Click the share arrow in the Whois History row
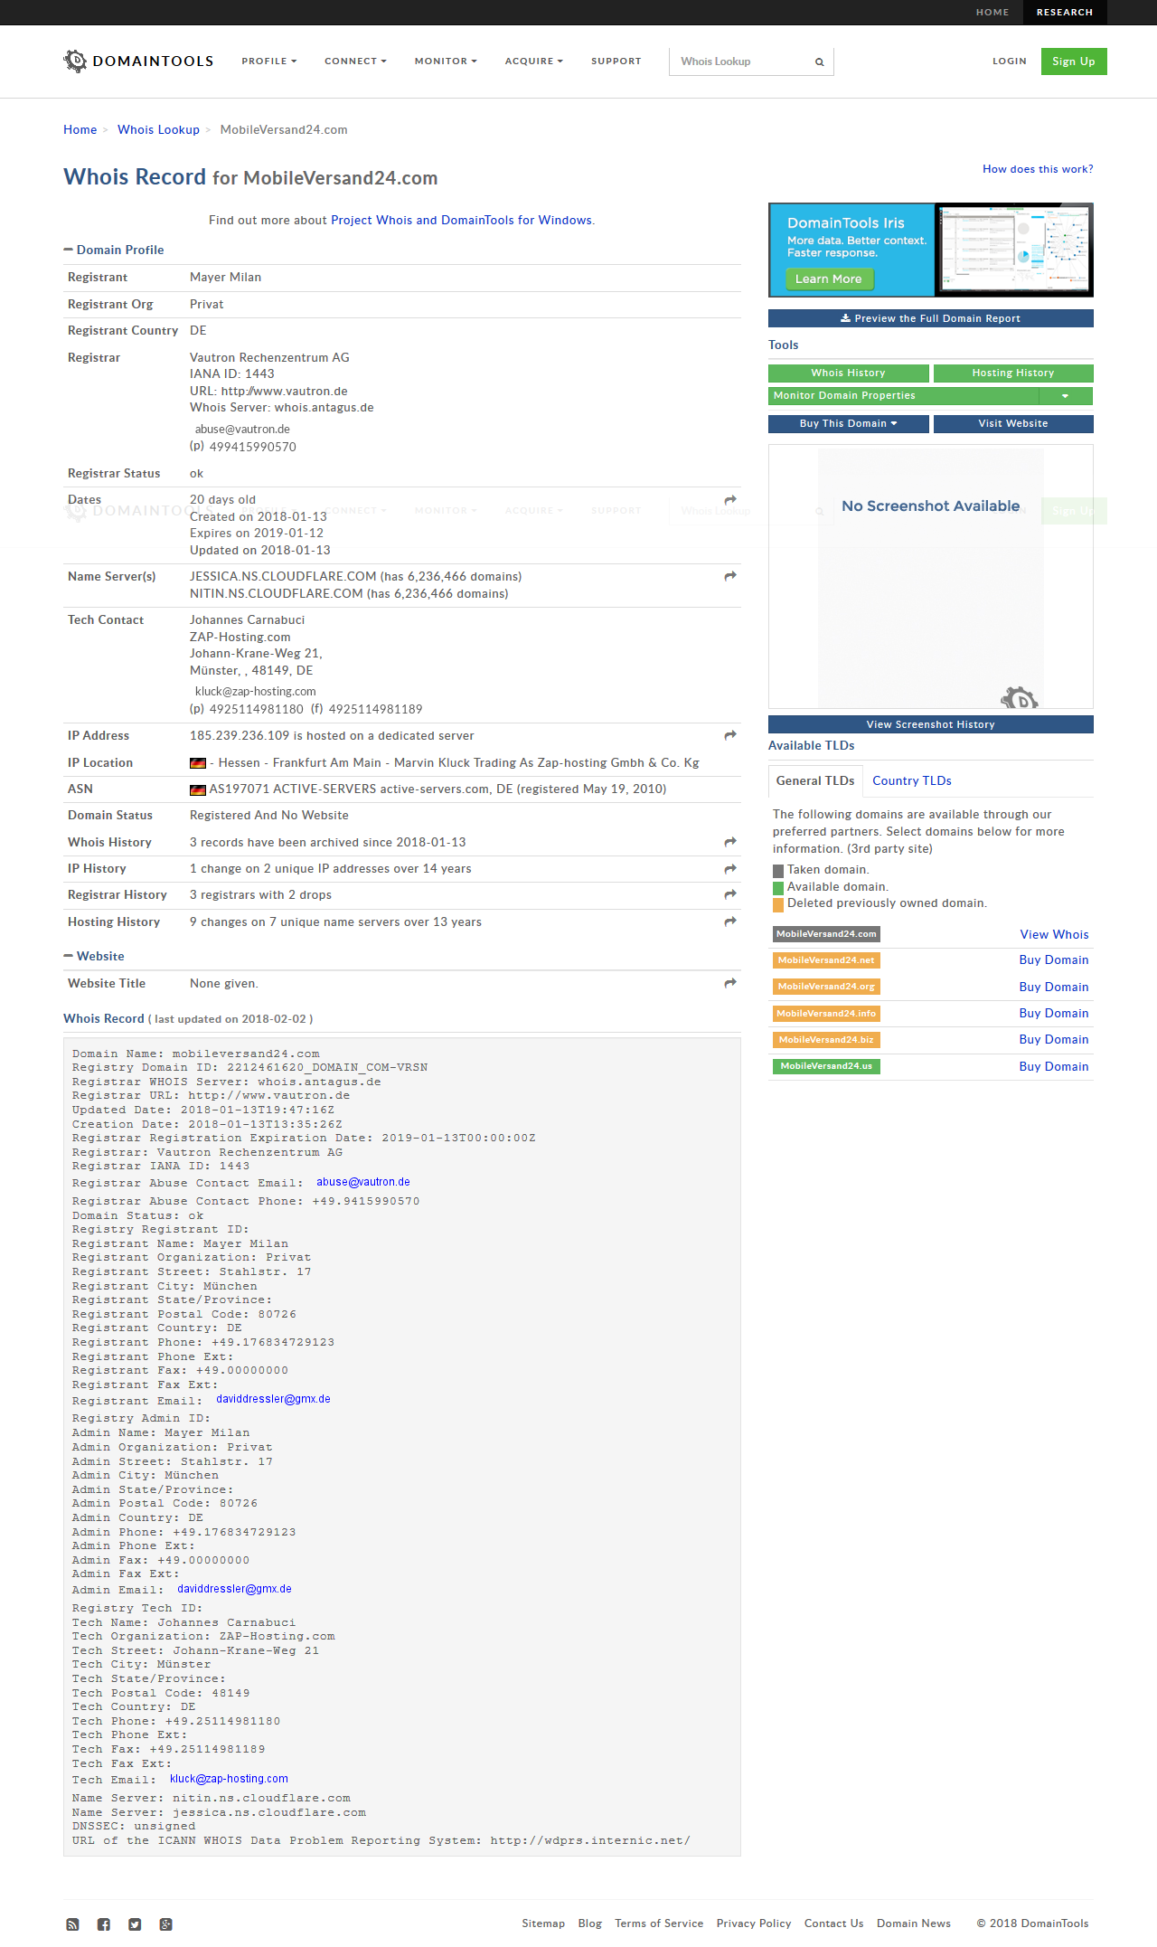The image size is (1157, 1947). click(x=730, y=842)
